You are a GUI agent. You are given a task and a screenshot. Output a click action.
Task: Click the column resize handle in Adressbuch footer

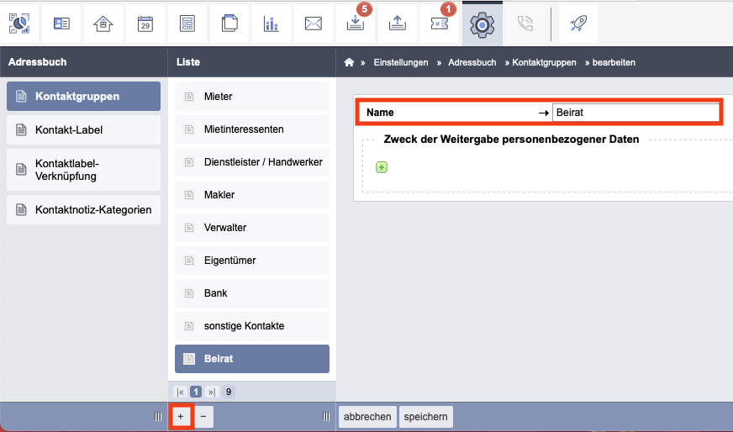158,417
